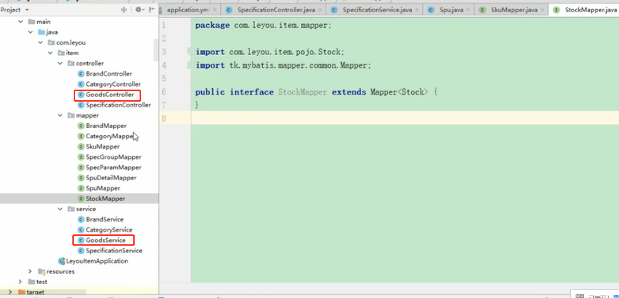The image size is (619, 298).
Task: Collapse the java folder
Action: pos(31,32)
